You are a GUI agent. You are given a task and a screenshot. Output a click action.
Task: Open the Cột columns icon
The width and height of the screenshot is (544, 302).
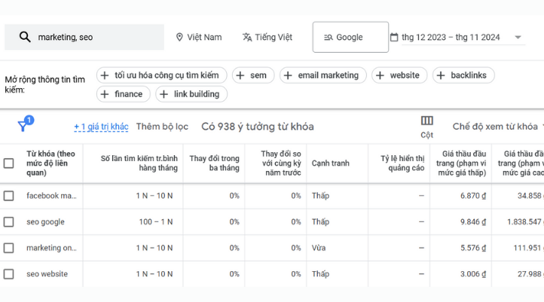click(427, 120)
